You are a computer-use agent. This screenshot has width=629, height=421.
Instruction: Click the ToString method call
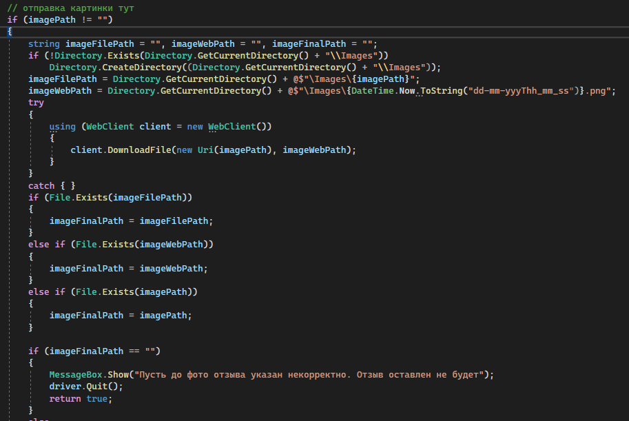point(441,91)
